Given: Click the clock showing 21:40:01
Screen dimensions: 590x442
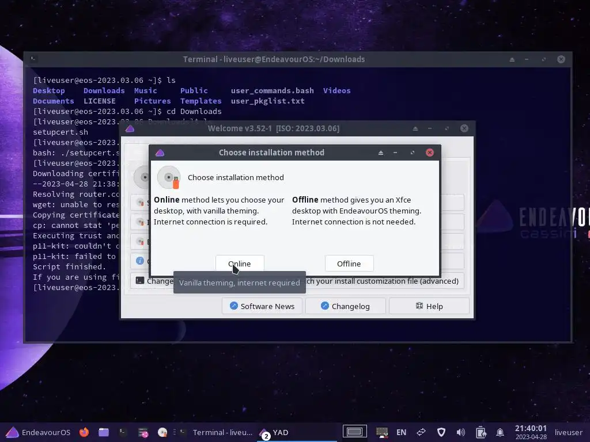Looking at the screenshot, I should [x=531, y=432].
